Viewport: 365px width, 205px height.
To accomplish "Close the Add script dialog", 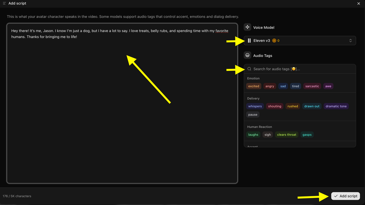I will 358,3.
